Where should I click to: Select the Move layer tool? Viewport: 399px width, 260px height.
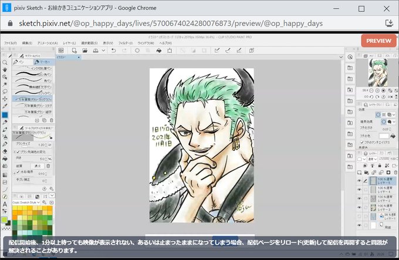(5, 99)
